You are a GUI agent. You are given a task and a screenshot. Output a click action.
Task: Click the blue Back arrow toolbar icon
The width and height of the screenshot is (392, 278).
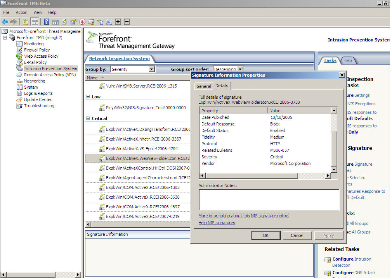tap(5, 22)
